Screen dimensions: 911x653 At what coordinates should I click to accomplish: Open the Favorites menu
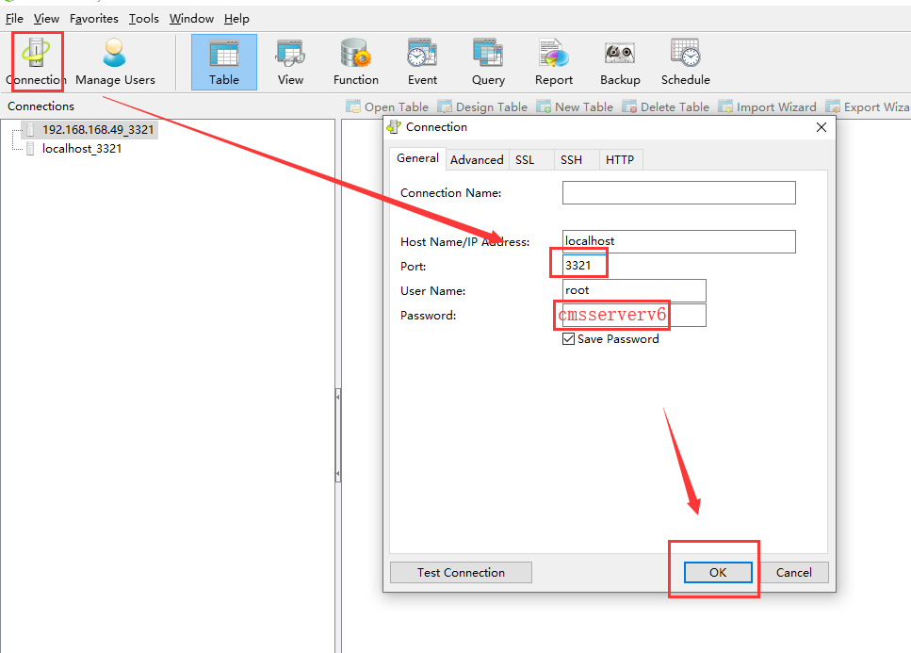coord(94,19)
